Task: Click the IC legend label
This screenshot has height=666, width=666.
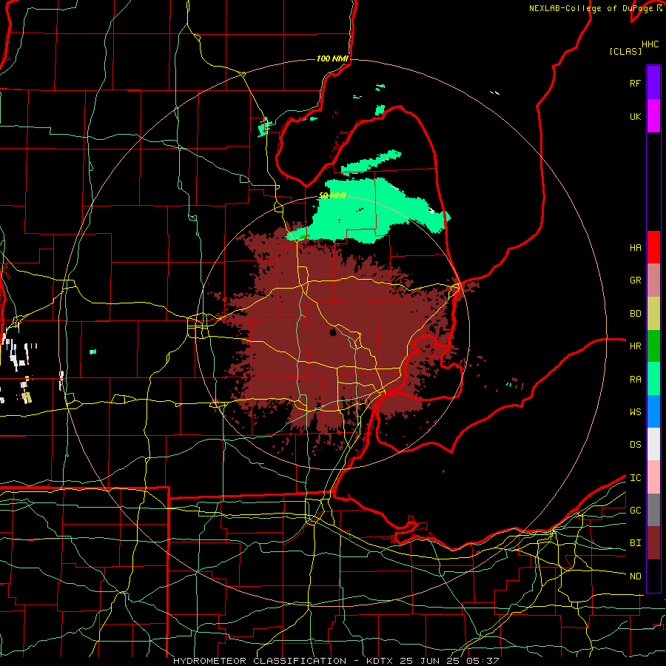Action: point(635,478)
